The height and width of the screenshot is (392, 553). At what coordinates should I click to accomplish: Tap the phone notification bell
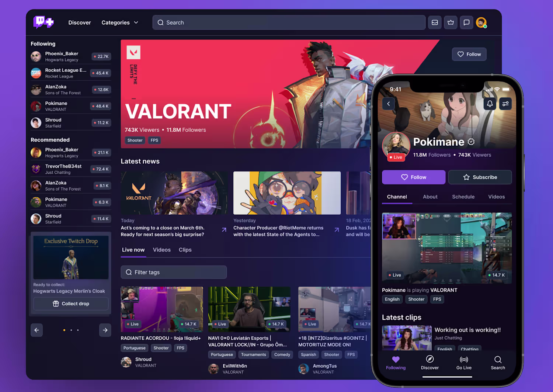(490, 104)
